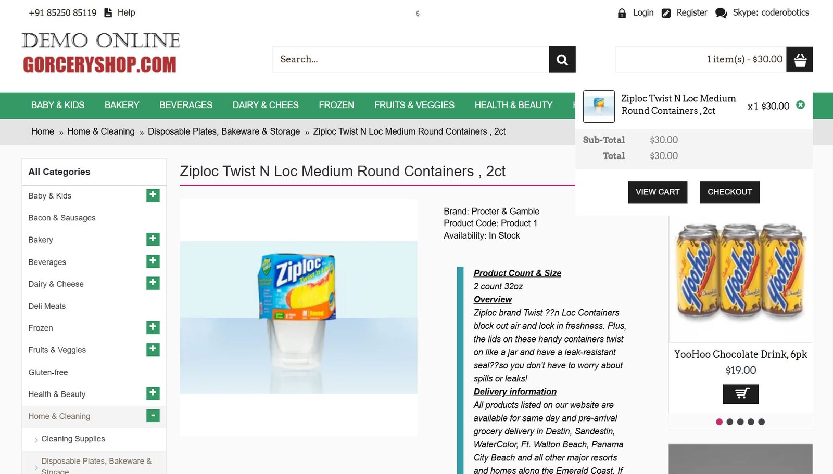833x474 pixels.
Task: Open Gluten-free category
Action: click(48, 372)
